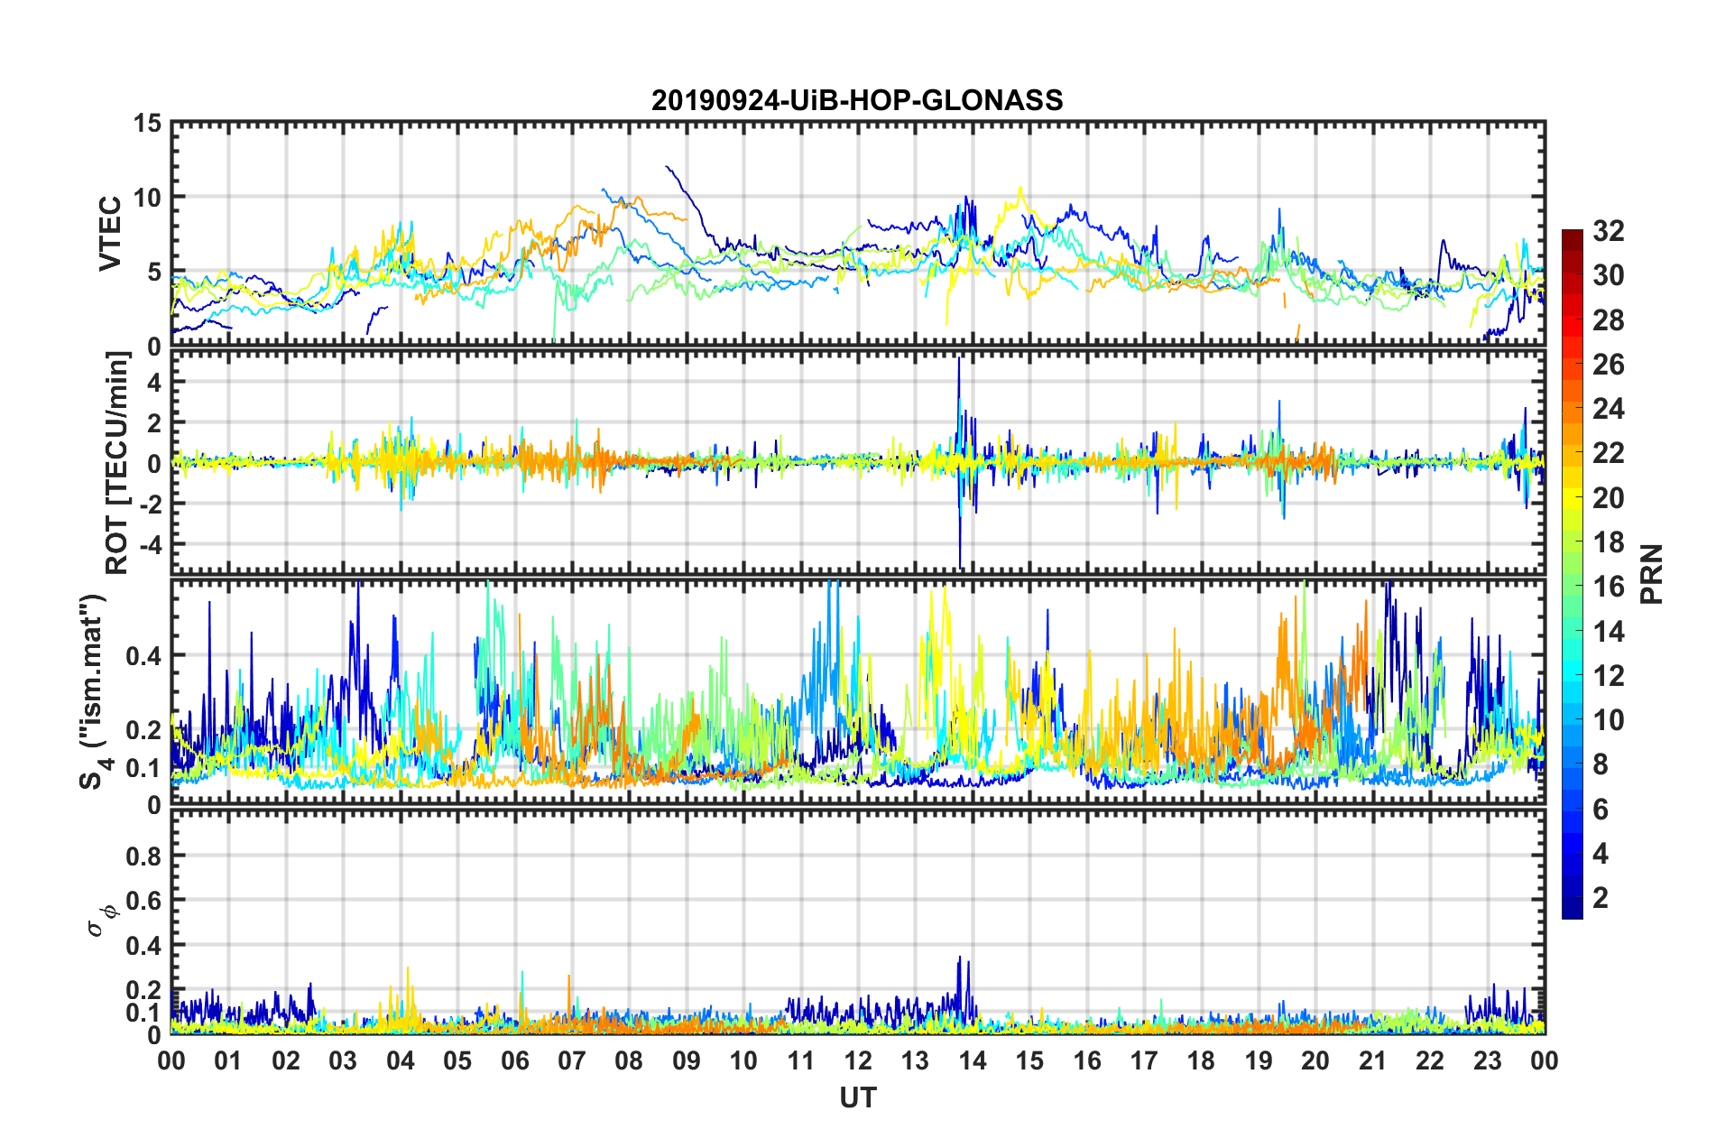Click the UT x-axis label
1716x1148 pixels.
857,1097
